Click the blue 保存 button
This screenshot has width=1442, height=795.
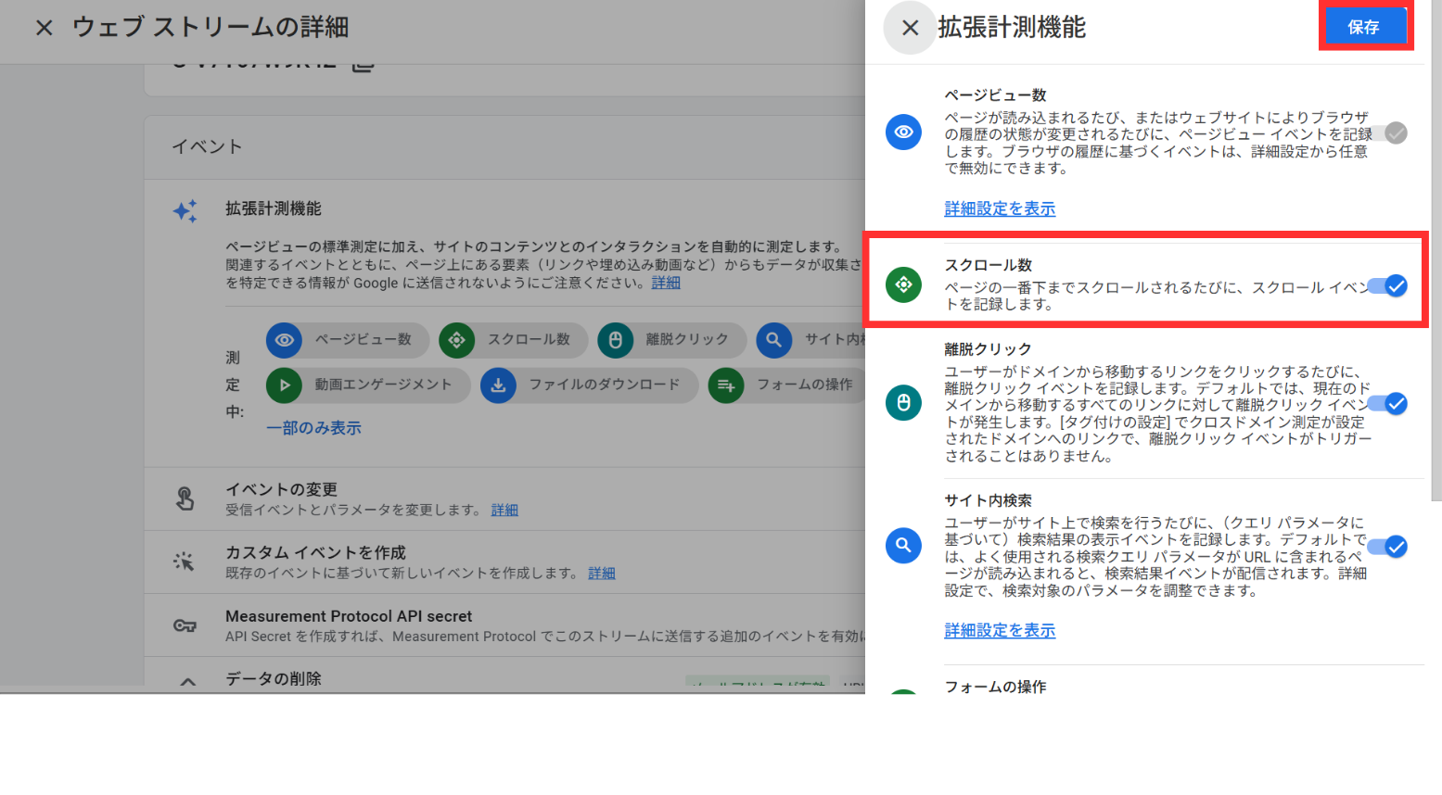pos(1365,27)
